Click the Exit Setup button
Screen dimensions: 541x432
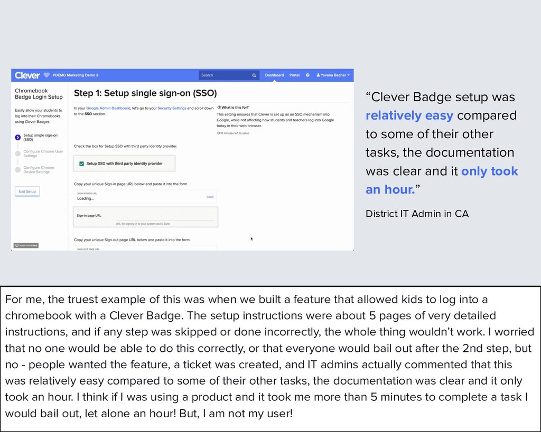(x=27, y=191)
